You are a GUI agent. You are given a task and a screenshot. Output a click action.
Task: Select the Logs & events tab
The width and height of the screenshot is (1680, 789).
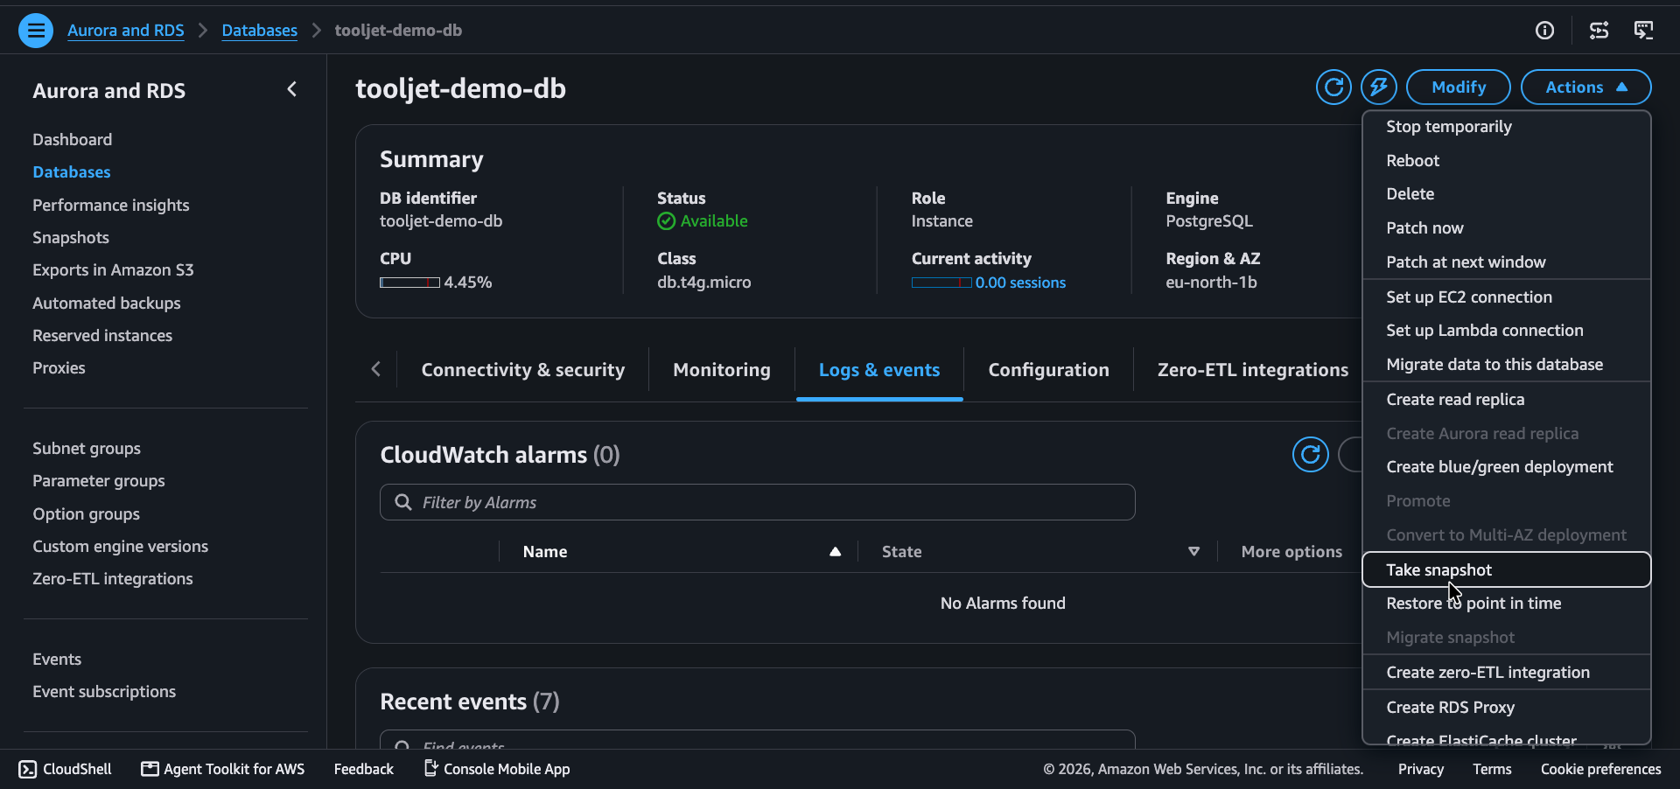click(x=879, y=370)
